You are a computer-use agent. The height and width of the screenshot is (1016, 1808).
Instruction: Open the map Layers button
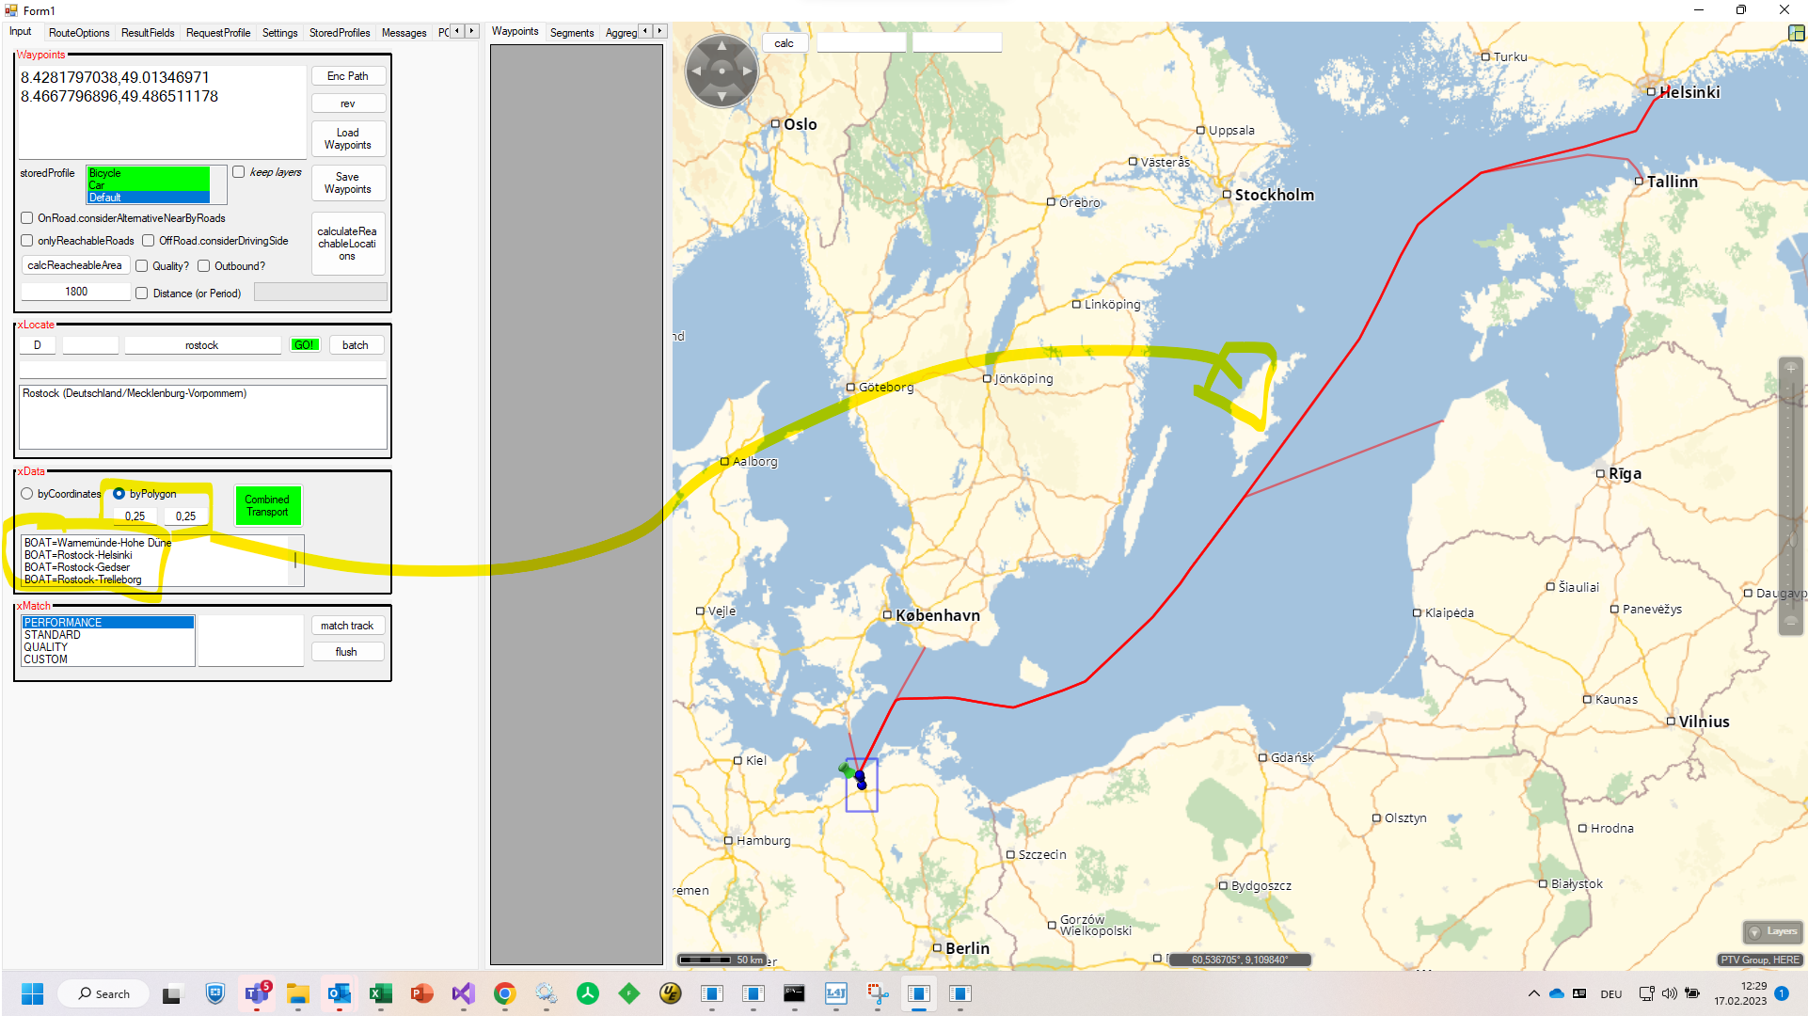[1773, 931]
